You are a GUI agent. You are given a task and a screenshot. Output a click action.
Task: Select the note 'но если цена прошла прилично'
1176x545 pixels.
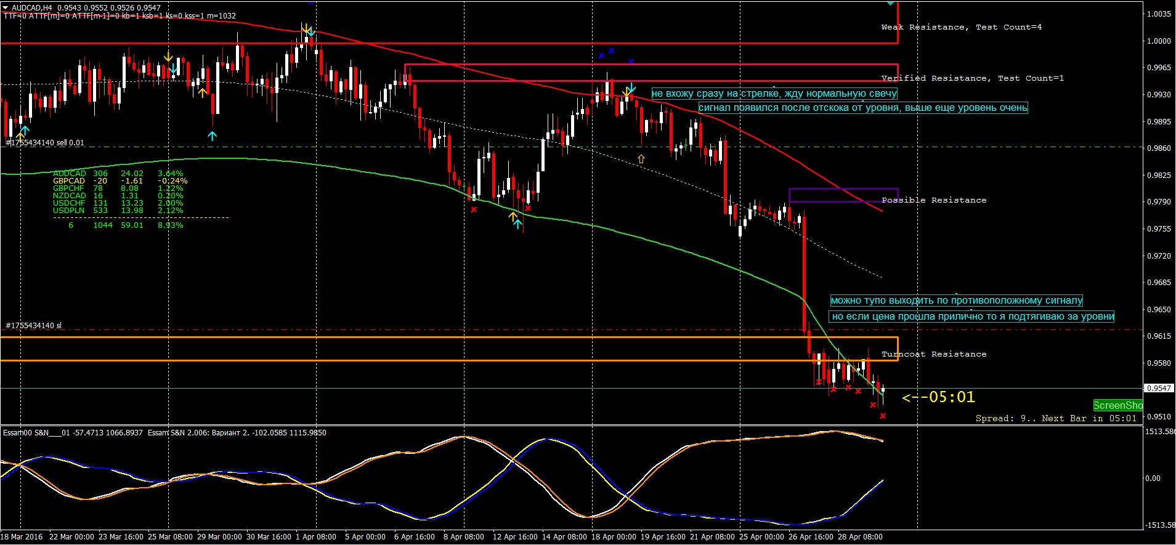point(972,317)
